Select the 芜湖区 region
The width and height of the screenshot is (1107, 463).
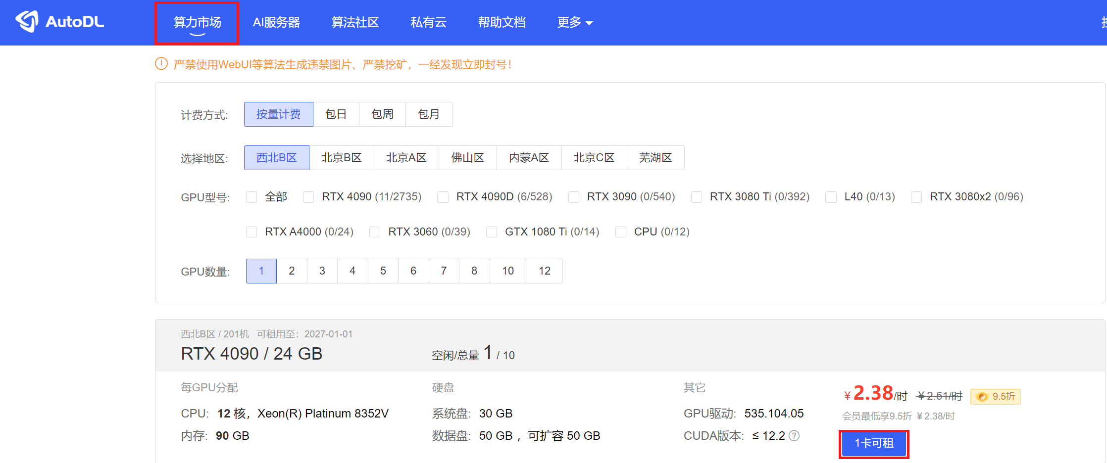pos(655,158)
